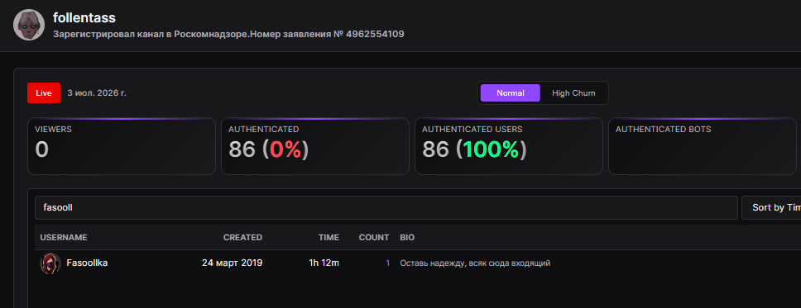Select the stream date 3 июл. 2026
This screenshot has height=308, width=801.
(x=97, y=93)
